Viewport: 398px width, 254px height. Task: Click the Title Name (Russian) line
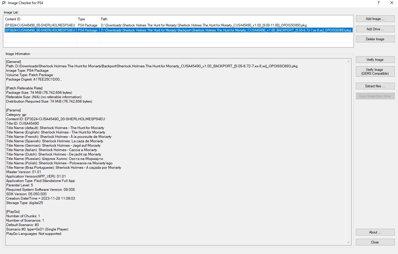55,159
